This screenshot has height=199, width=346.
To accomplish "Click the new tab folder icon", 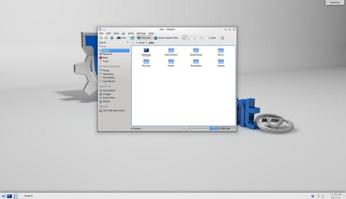I will pos(132,38).
